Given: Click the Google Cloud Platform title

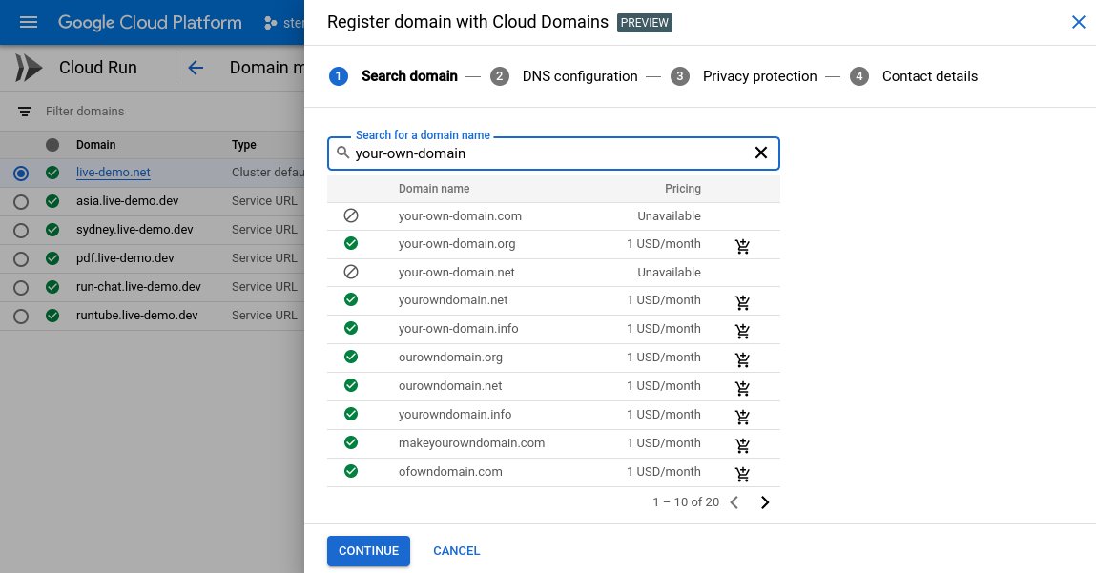Looking at the screenshot, I should 150,22.
